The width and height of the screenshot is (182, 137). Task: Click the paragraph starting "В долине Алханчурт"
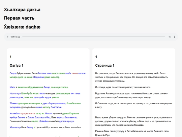tap(131, 95)
